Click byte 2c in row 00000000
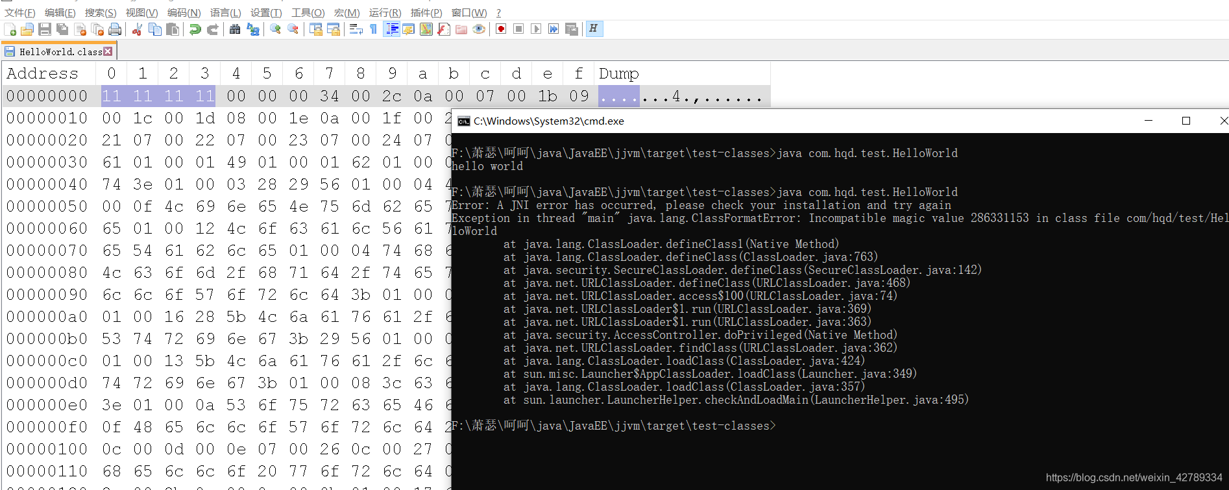1229x490 pixels. coord(391,96)
